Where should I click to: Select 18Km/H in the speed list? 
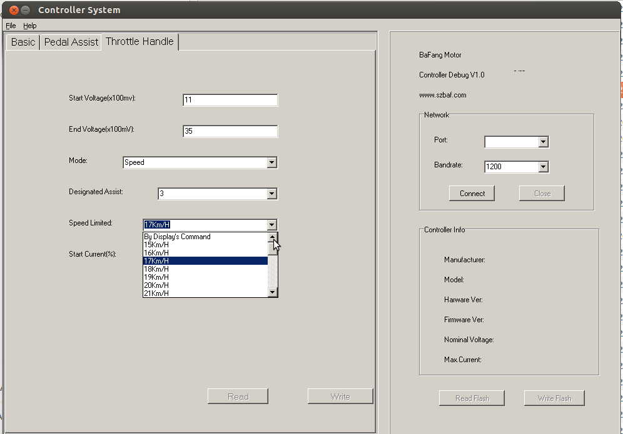pyautogui.click(x=205, y=269)
